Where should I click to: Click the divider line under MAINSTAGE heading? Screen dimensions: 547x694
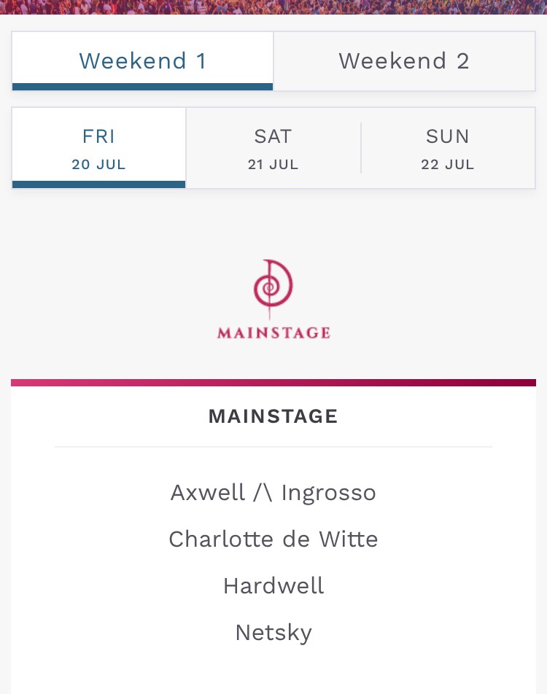[273, 447]
